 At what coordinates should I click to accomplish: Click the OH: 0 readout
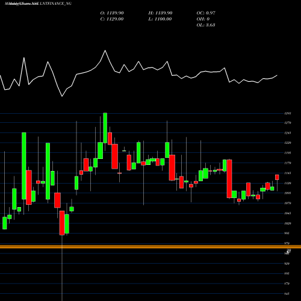coord(203,19)
